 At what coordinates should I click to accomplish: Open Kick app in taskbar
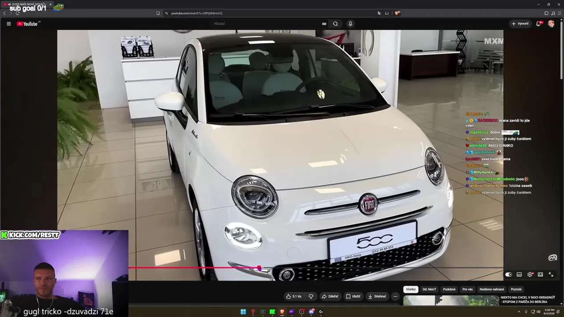click(x=272, y=312)
